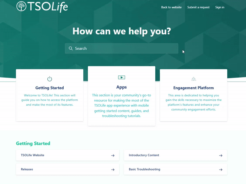This screenshot has height=184, width=246.
Task: Click the arrow in Introductory Content row
Action: pyautogui.click(x=221, y=155)
